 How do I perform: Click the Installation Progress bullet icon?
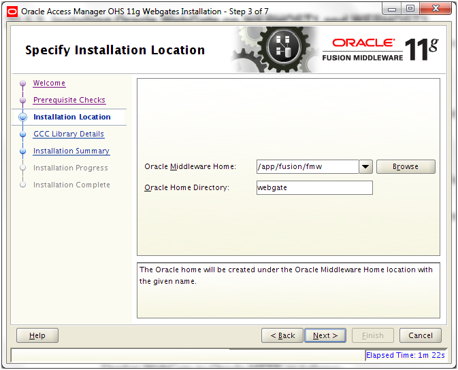(x=22, y=168)
